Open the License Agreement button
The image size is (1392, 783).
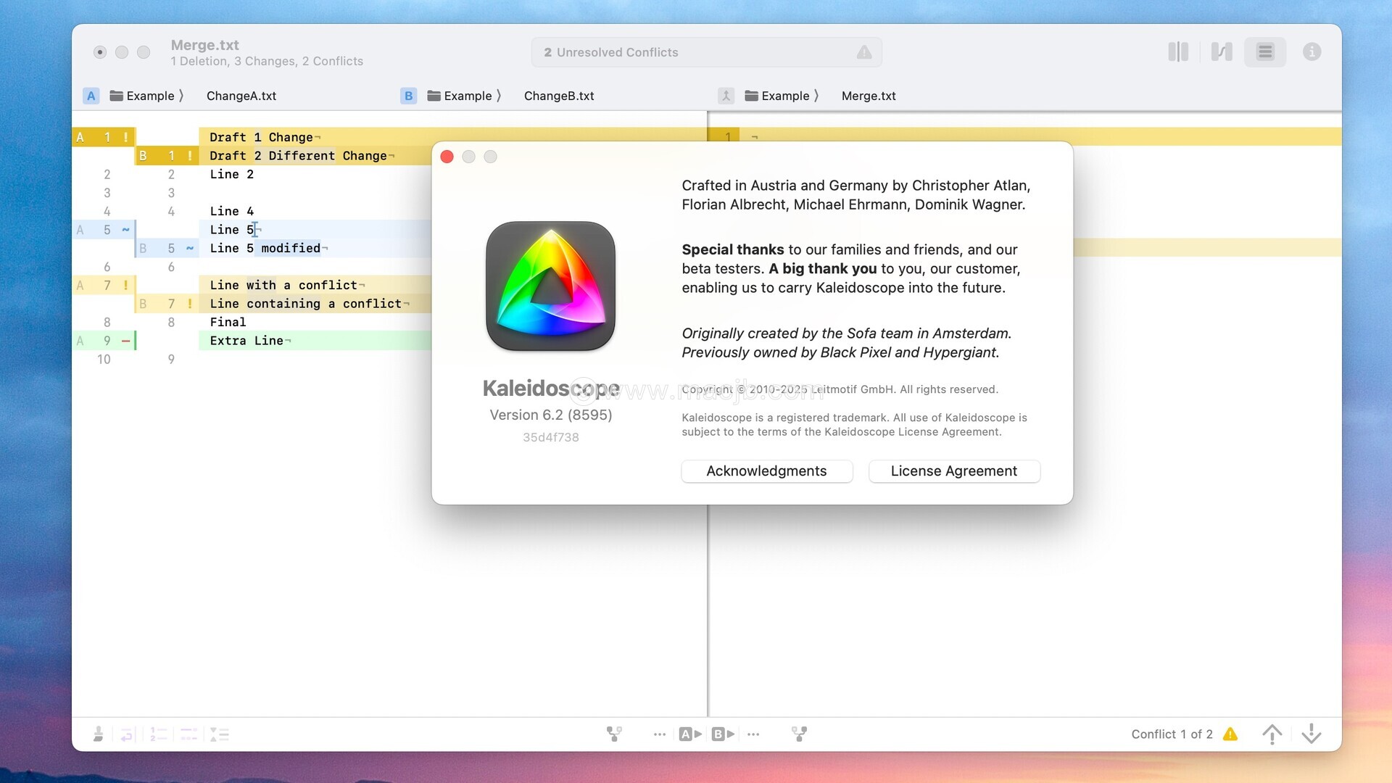954,471
